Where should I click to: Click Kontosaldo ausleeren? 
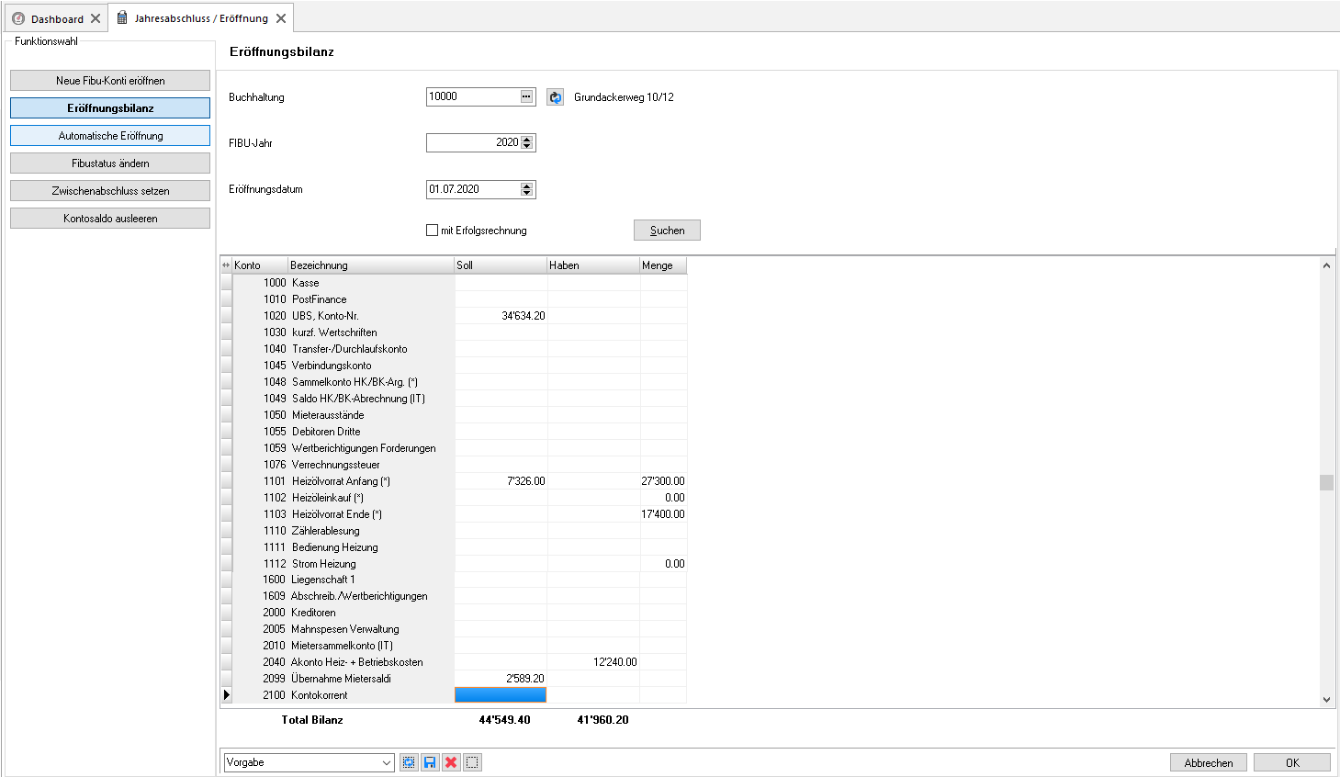tap(110, 219)
